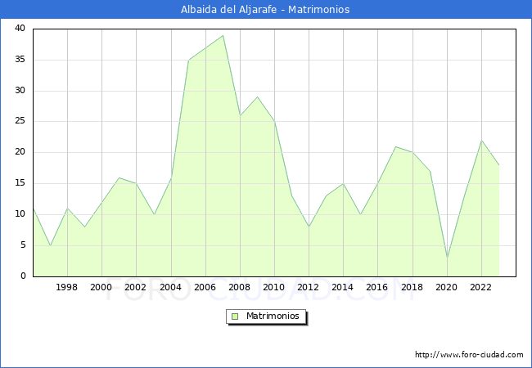Click the y-axis value 20
The image size is (532, 368).
(x=20, y=152)
